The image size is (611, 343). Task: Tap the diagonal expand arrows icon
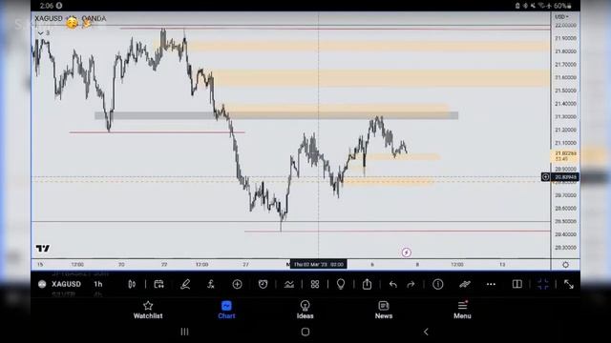(x=569, y=284)
